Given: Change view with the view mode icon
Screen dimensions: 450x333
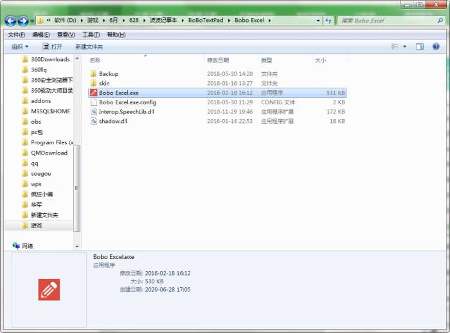Looking at the screenshot, I should click(x=395, y=46).
